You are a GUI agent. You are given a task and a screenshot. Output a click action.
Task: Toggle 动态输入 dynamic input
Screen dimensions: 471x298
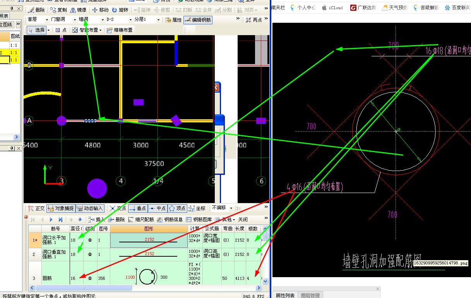pyautogui.click(x=90, y=208)
